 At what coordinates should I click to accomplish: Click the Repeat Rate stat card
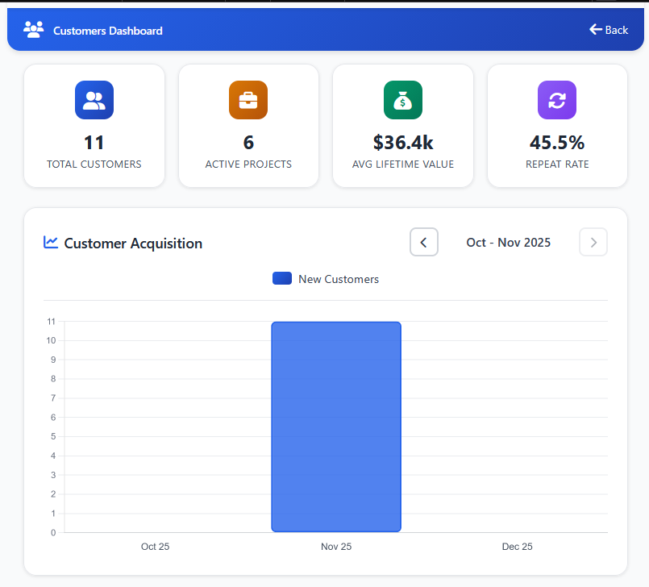pos(556,126)
